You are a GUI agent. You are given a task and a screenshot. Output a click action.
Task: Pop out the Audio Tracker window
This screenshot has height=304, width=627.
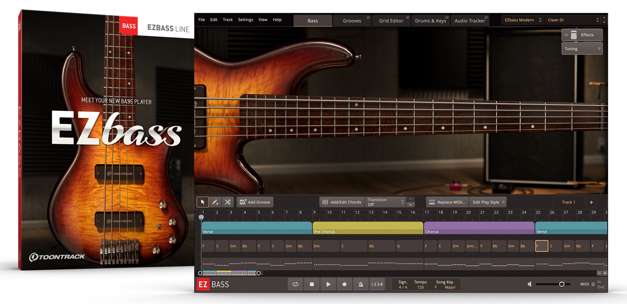486,17
